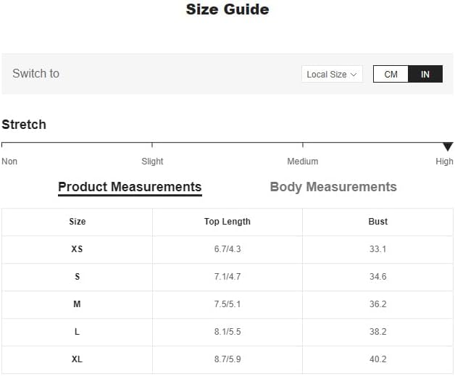Click the Size column header

coord(77,222)
